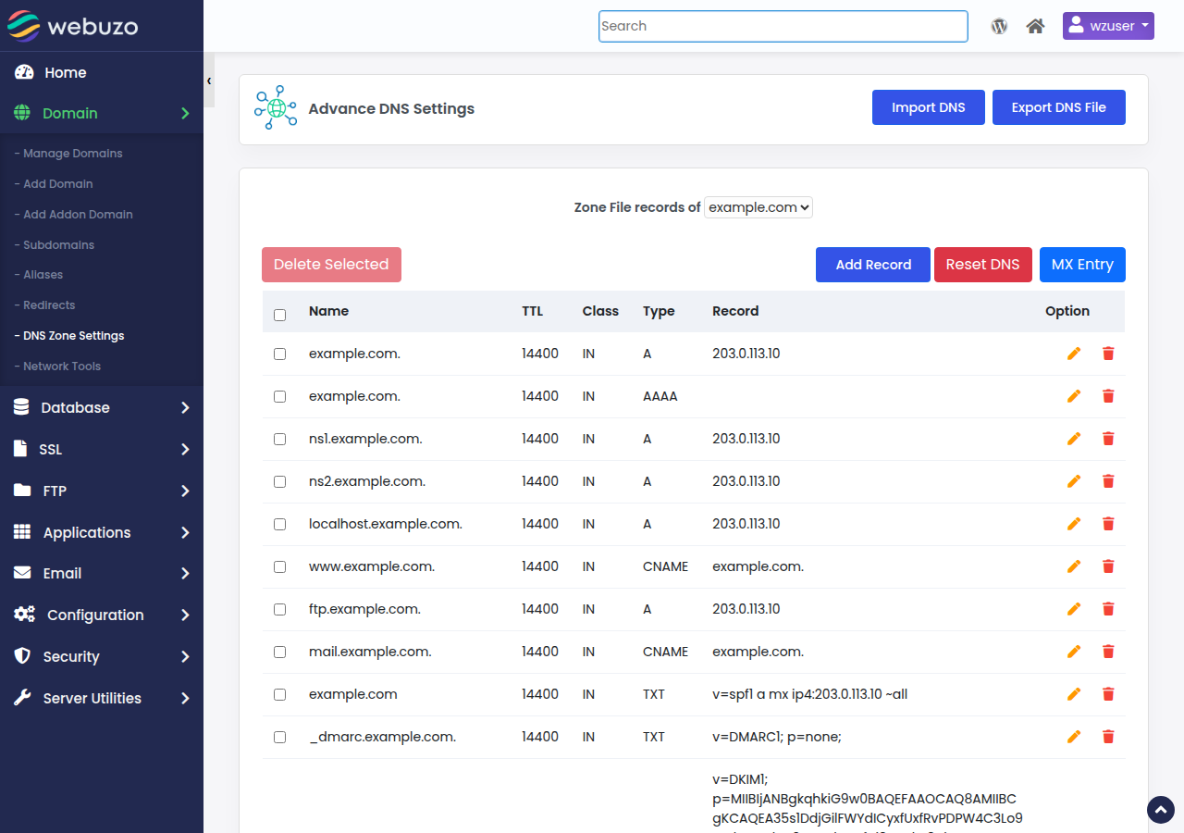
Task: Expand the Applications sidebar section
Action: 102,532
